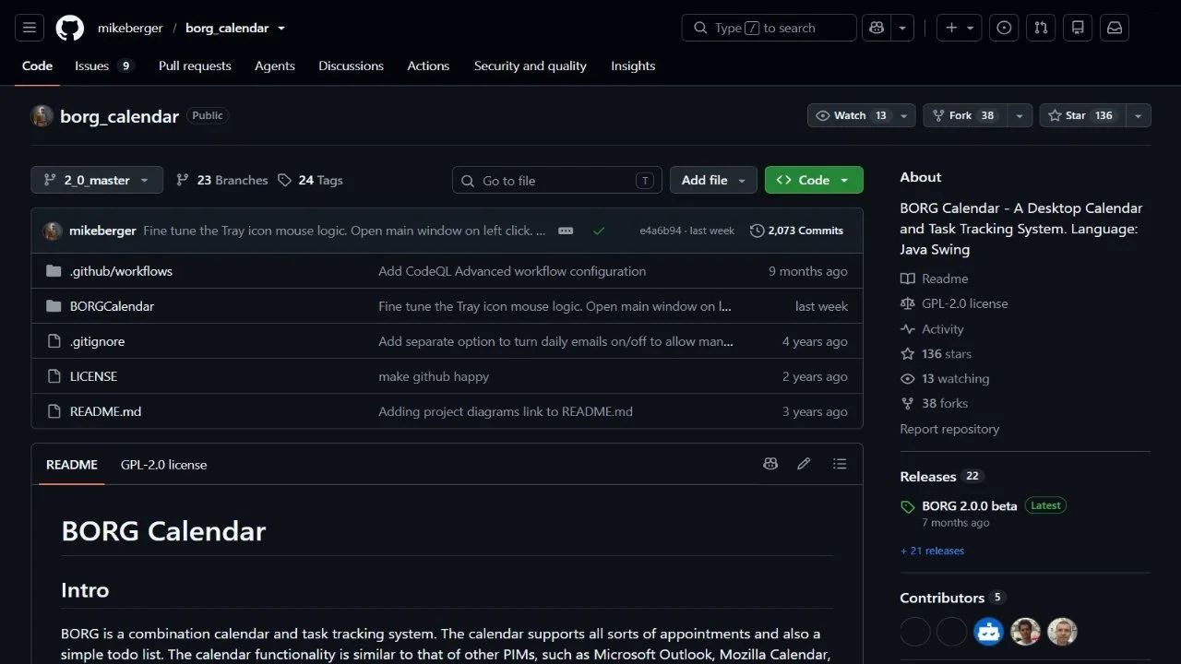Open Copilot chat icon in header
The image size is (1181, 664).
(877, 28)
